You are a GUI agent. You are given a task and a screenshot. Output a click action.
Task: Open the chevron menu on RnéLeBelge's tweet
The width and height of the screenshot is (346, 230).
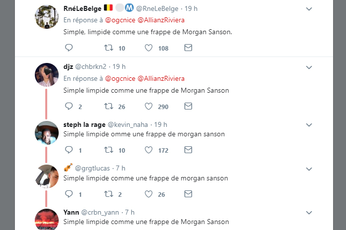(x=309, y=9)
